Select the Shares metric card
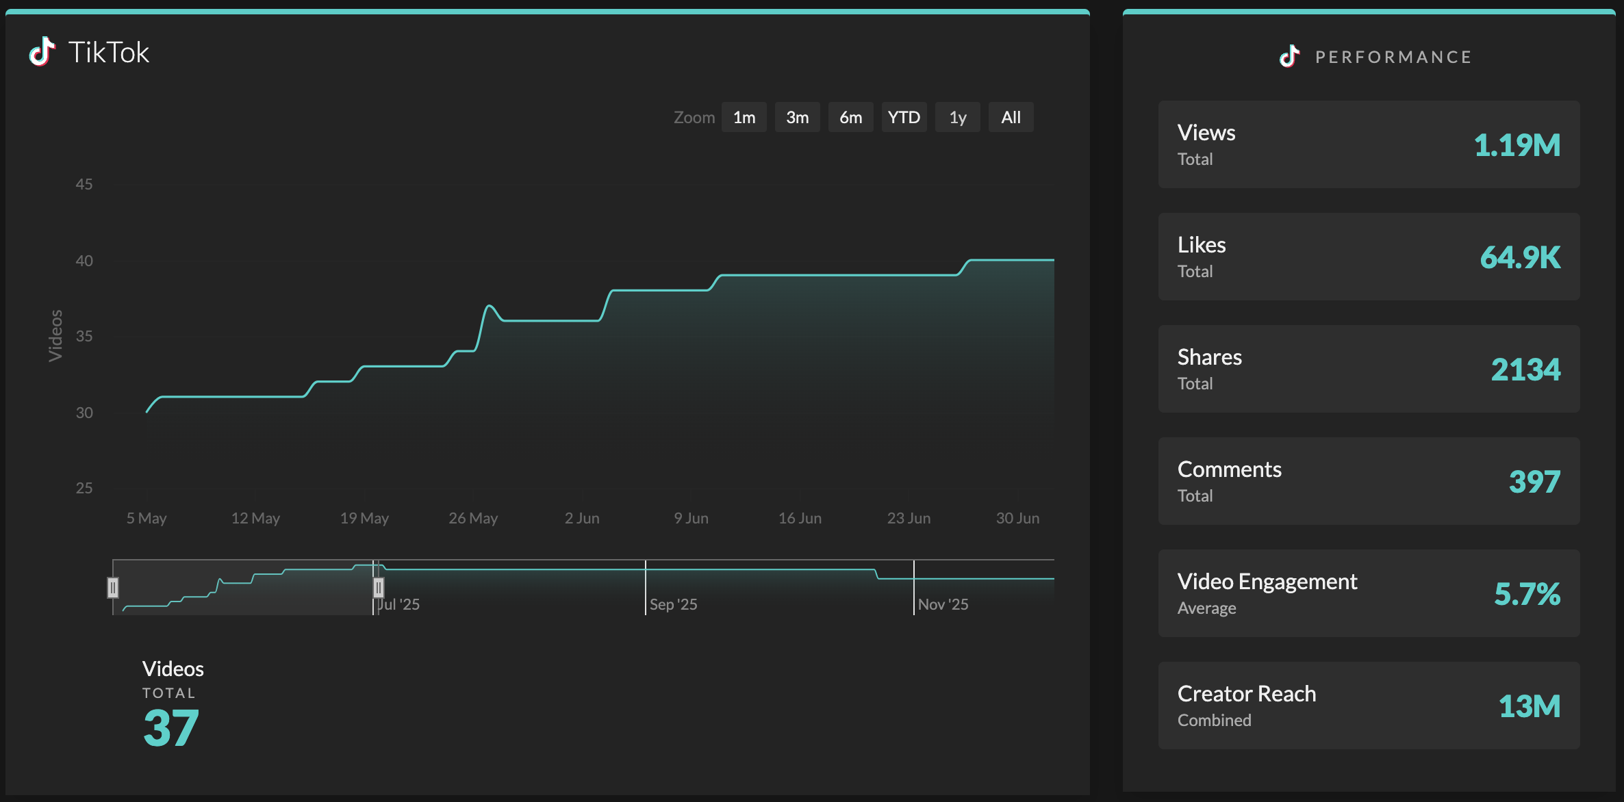 coord(1368,368)
